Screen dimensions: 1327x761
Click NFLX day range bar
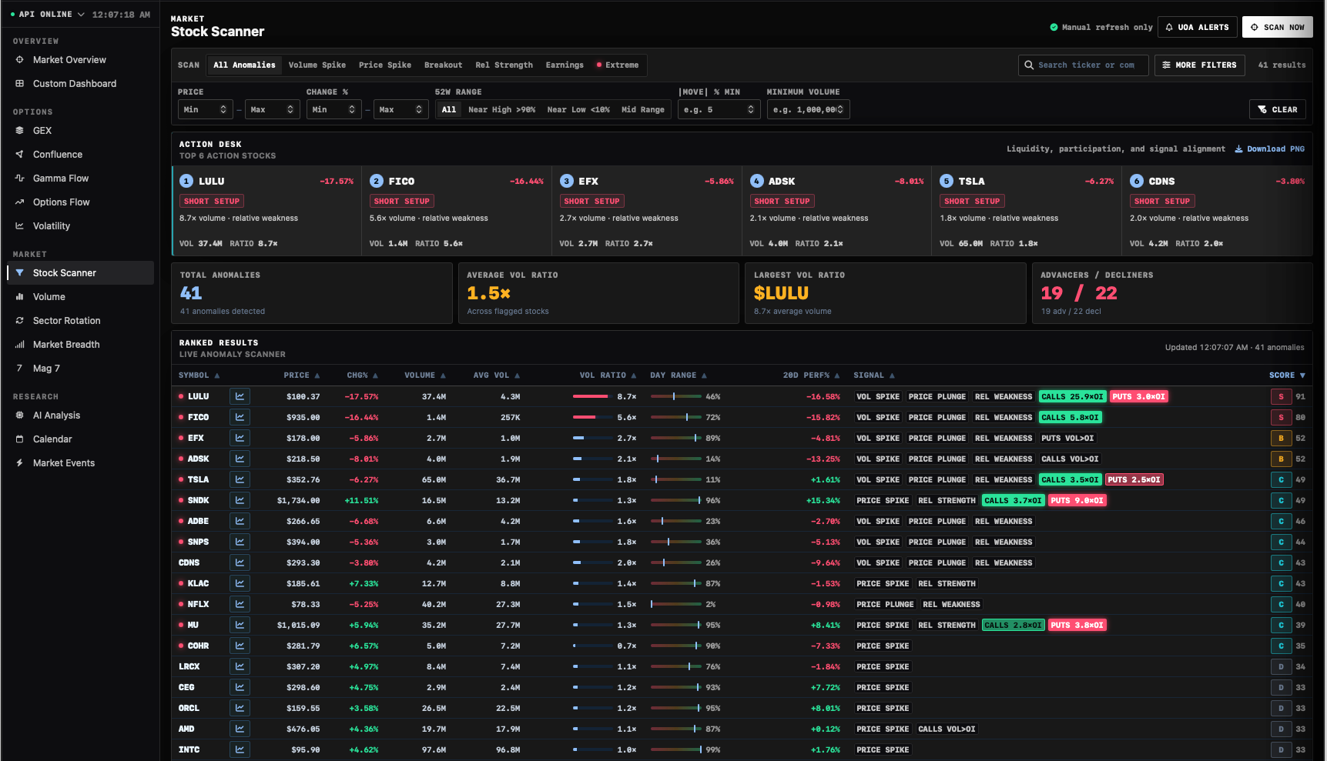[675, 604]
